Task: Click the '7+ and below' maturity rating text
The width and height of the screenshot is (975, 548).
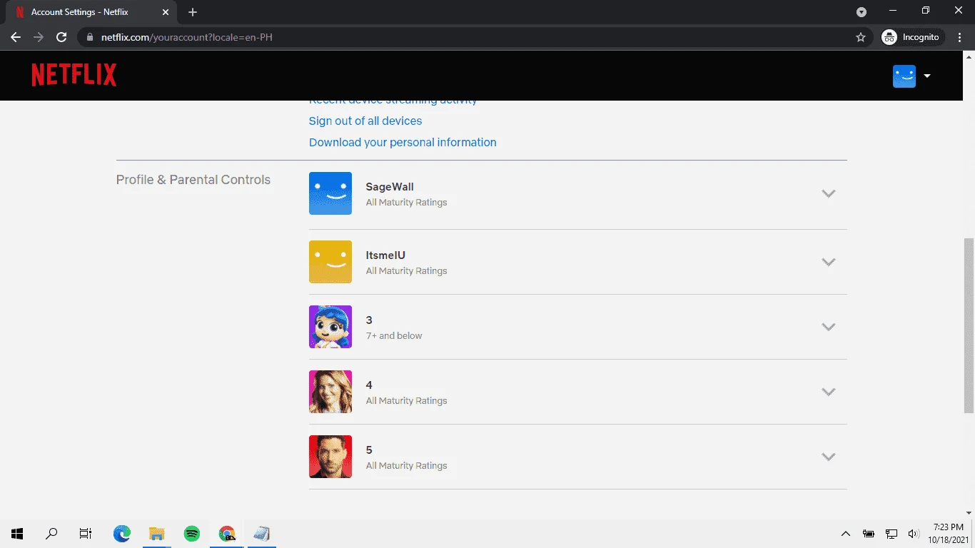Action: click(394, 335)
